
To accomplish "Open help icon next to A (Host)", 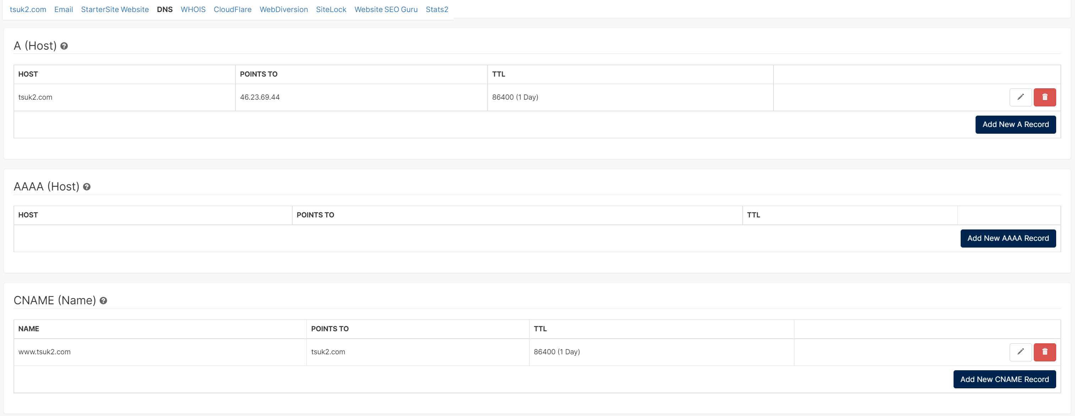I will (64, 46).
